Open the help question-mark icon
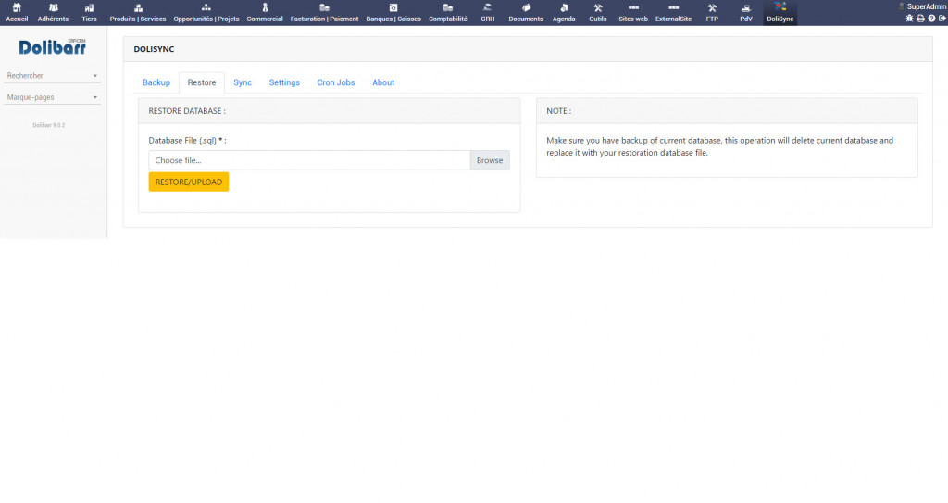The width and height of the screenshot is (948, 503). point(931,19)
